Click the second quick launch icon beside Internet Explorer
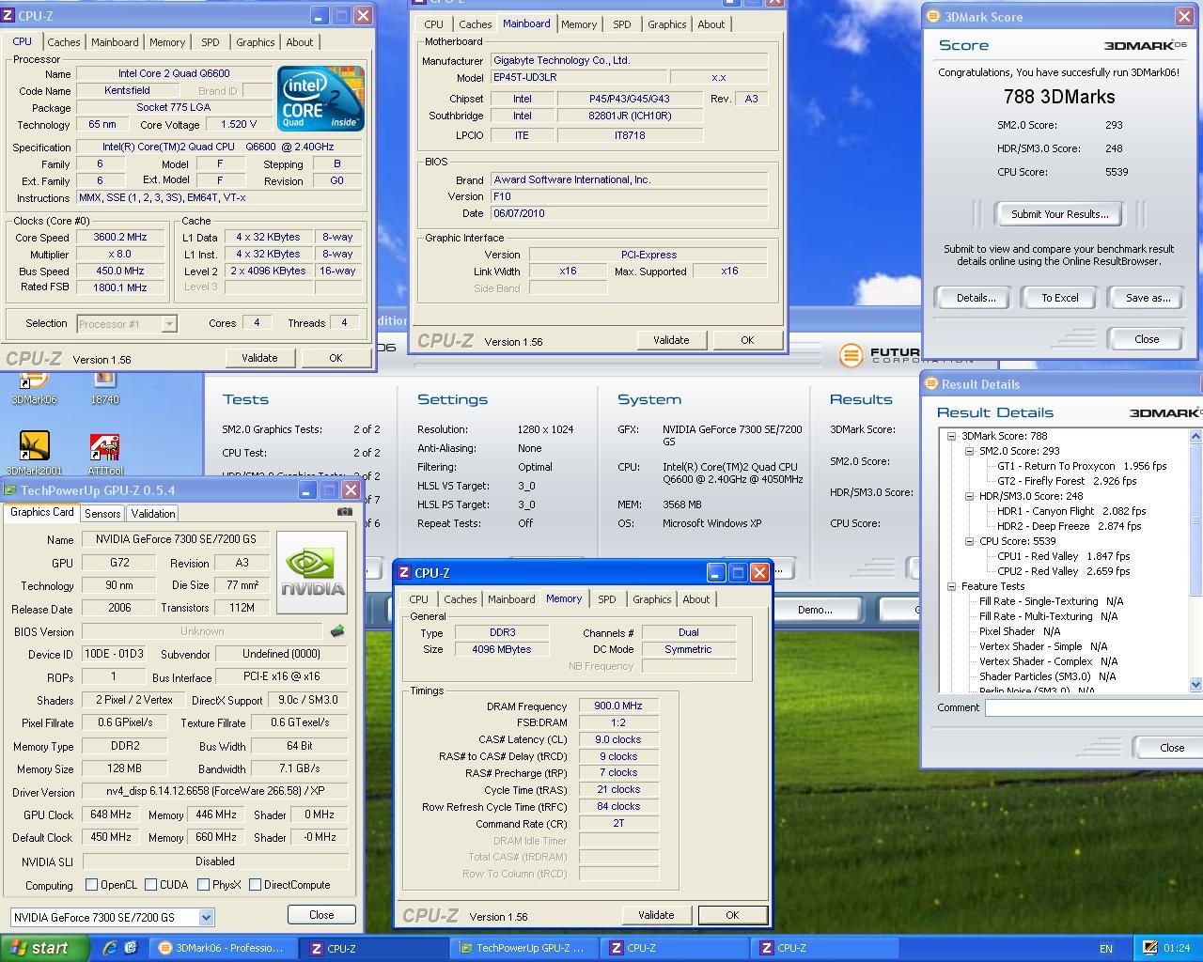This screenshot has height=962, width=1203. [131, 948]
